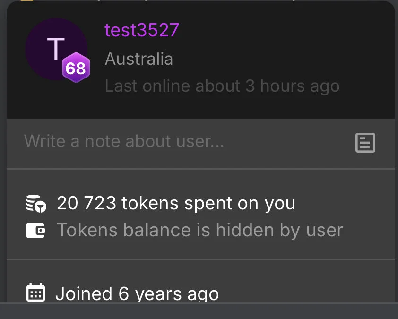
Task: Click the funnel symbol on the coins icon
Action: pos(41,207)
